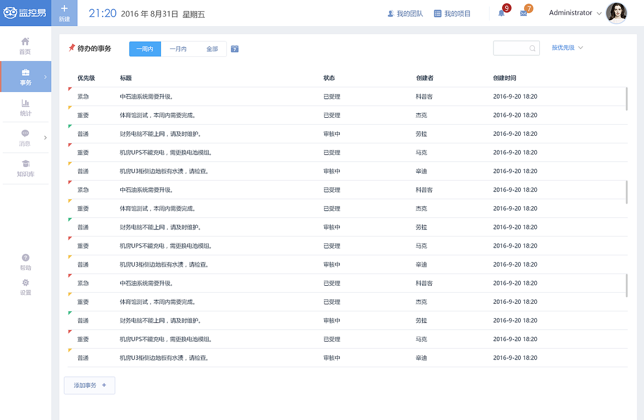The width and height of the screenshot is (644, 420).
Task: Select 科普客 creator in topmost 紧急 row
Action: pos(424,97)
